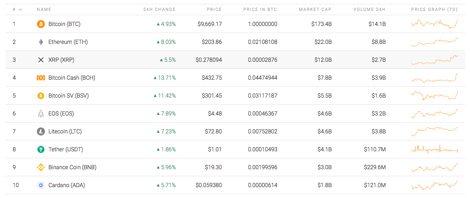The height and width of the screenshot is (198, 470).
Task: Open XRP's 7-day price sparkline
Action: click(x=435, y=60)
